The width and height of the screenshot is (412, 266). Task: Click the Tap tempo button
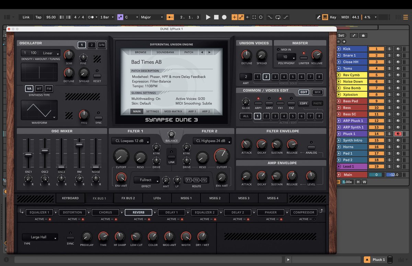pyautogui.click(x=38, y=17)
